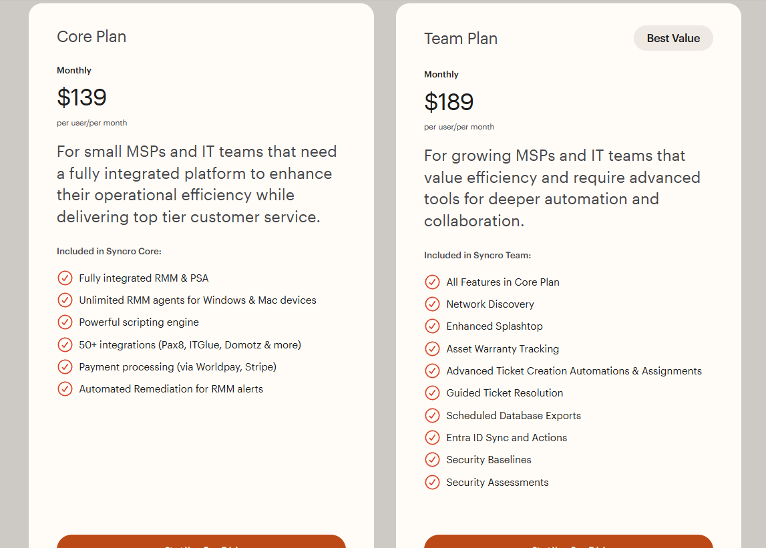Click the Best Value badge

tap(673, 38)
